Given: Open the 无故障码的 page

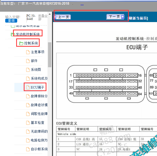Looking at the screenshot, I should point(39,132).
